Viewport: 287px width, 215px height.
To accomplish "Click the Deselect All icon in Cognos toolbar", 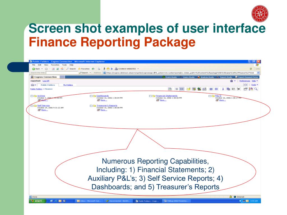I will [x=216, y=89].
